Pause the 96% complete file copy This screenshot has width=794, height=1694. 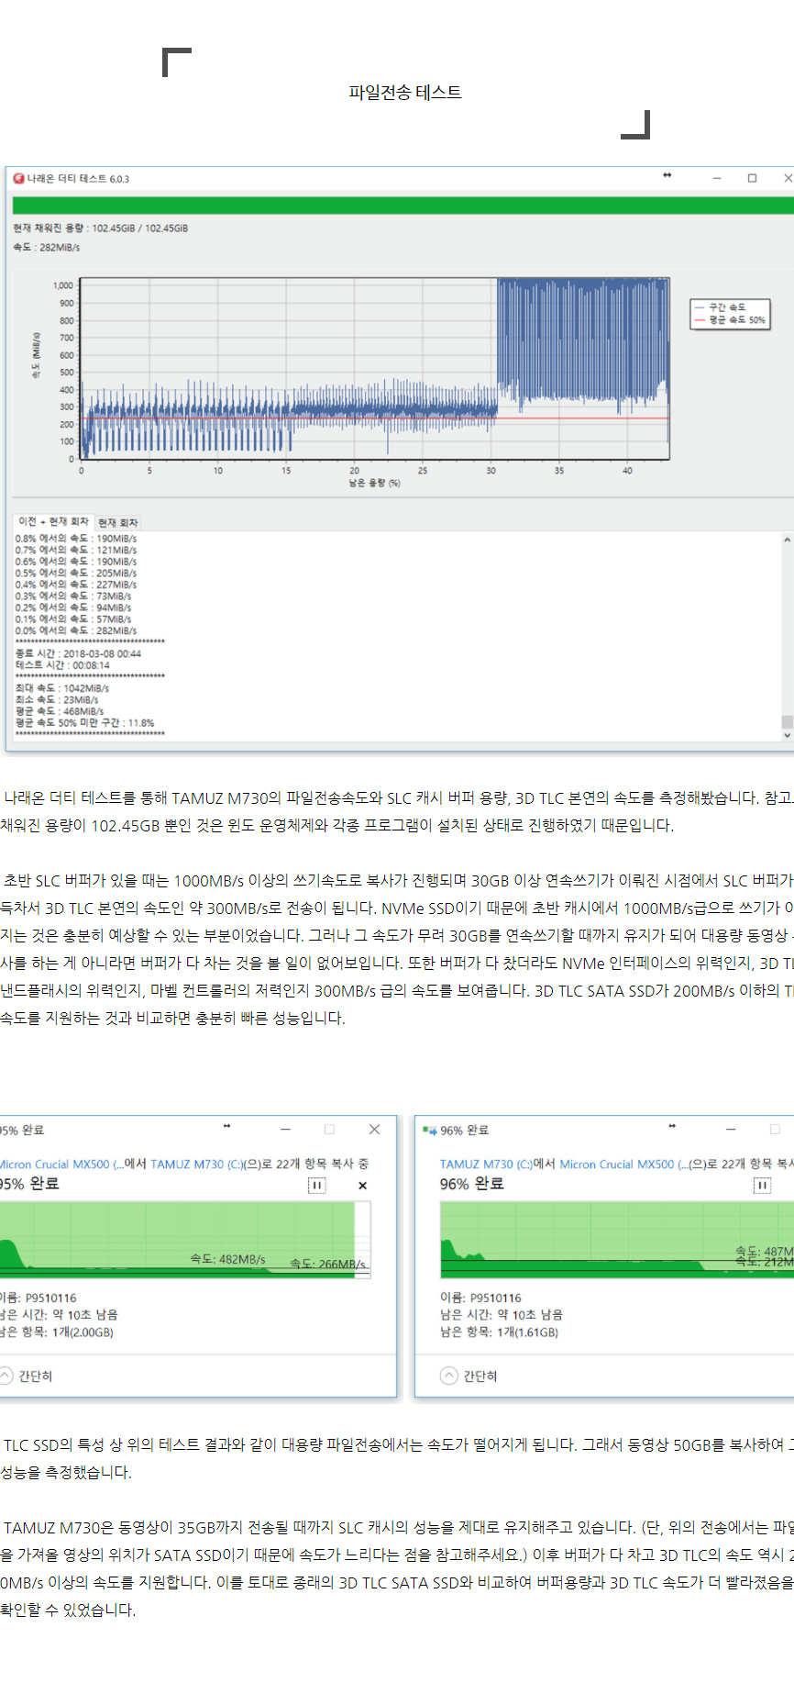click(762, 1186)
